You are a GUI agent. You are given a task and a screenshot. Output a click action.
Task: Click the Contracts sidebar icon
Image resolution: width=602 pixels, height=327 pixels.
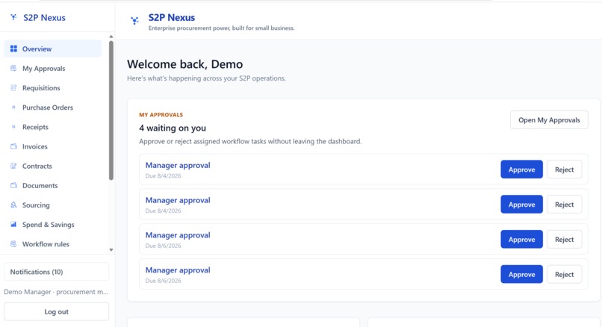[x=13, y=166]
